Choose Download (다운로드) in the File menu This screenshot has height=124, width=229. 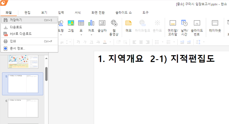(29, 27)
